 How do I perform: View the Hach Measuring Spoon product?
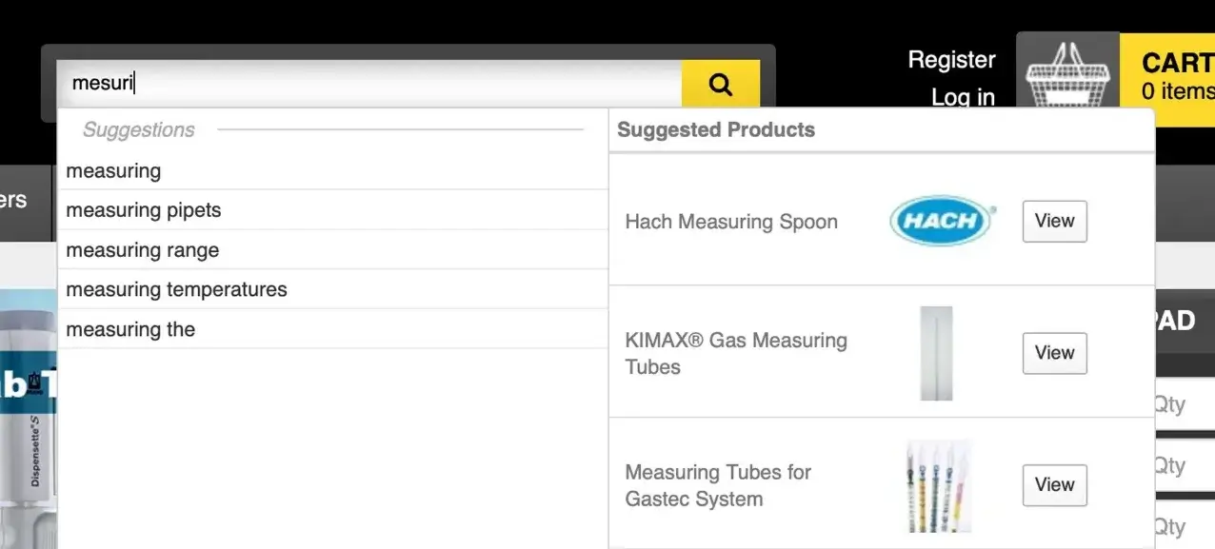1054,221
